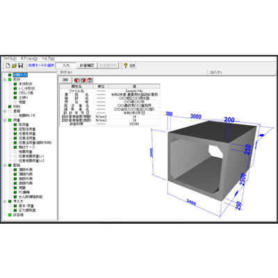Click the 3D view button
This screenshot has width=278, height=278.
[x=65, y=80]
